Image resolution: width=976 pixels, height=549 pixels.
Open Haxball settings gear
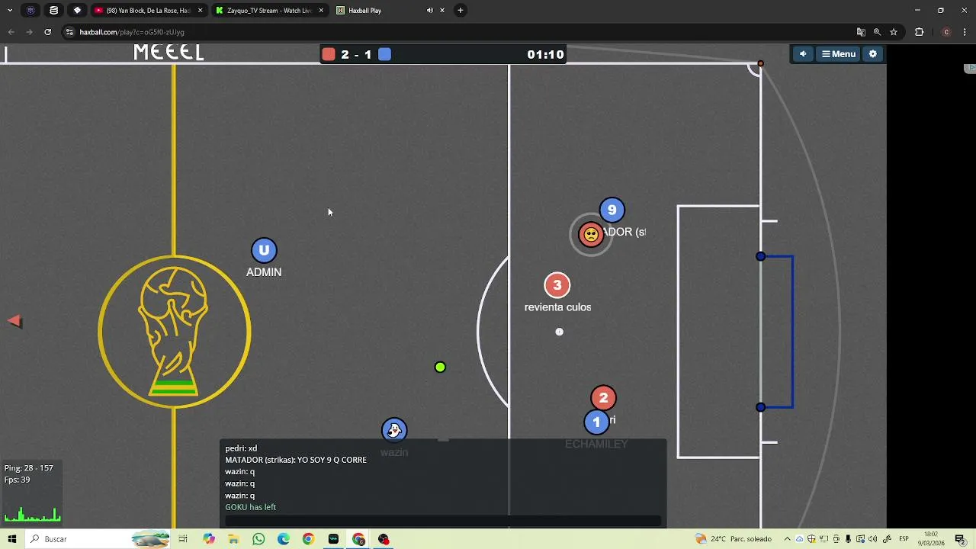[x=873, y=54]
